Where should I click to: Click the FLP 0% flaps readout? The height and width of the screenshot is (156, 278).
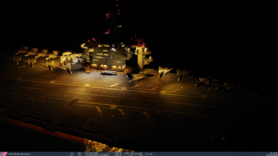click(x=149, y=154)
